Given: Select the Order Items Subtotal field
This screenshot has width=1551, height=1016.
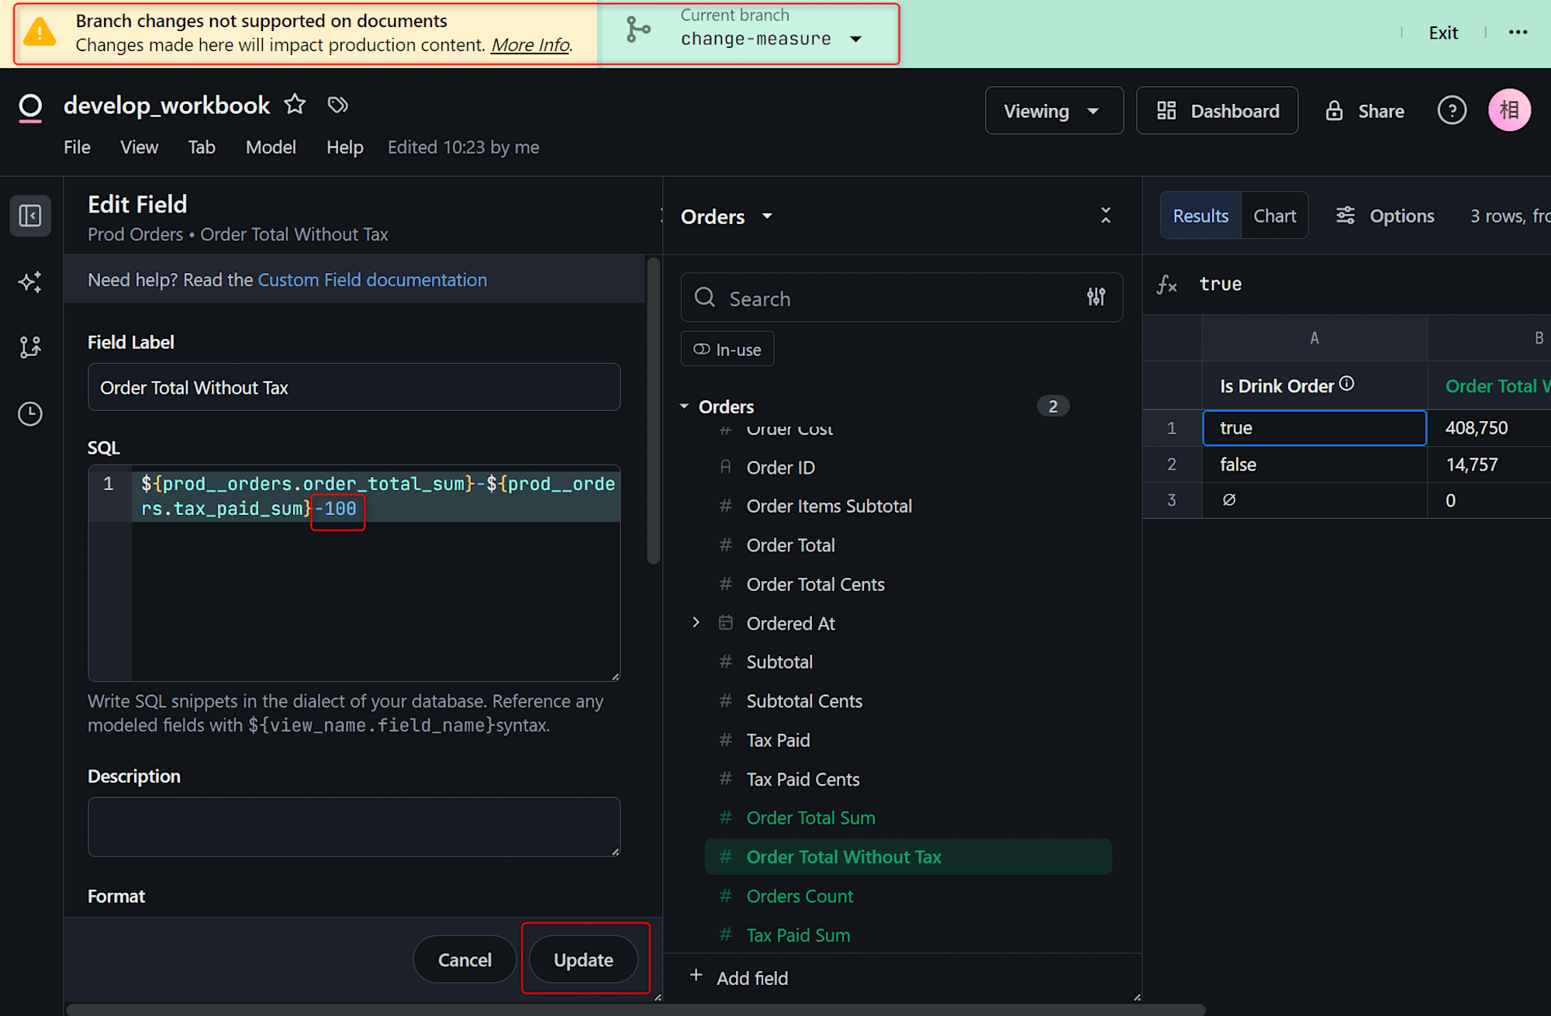Looking at the screenshot, I should pos(828,506).
